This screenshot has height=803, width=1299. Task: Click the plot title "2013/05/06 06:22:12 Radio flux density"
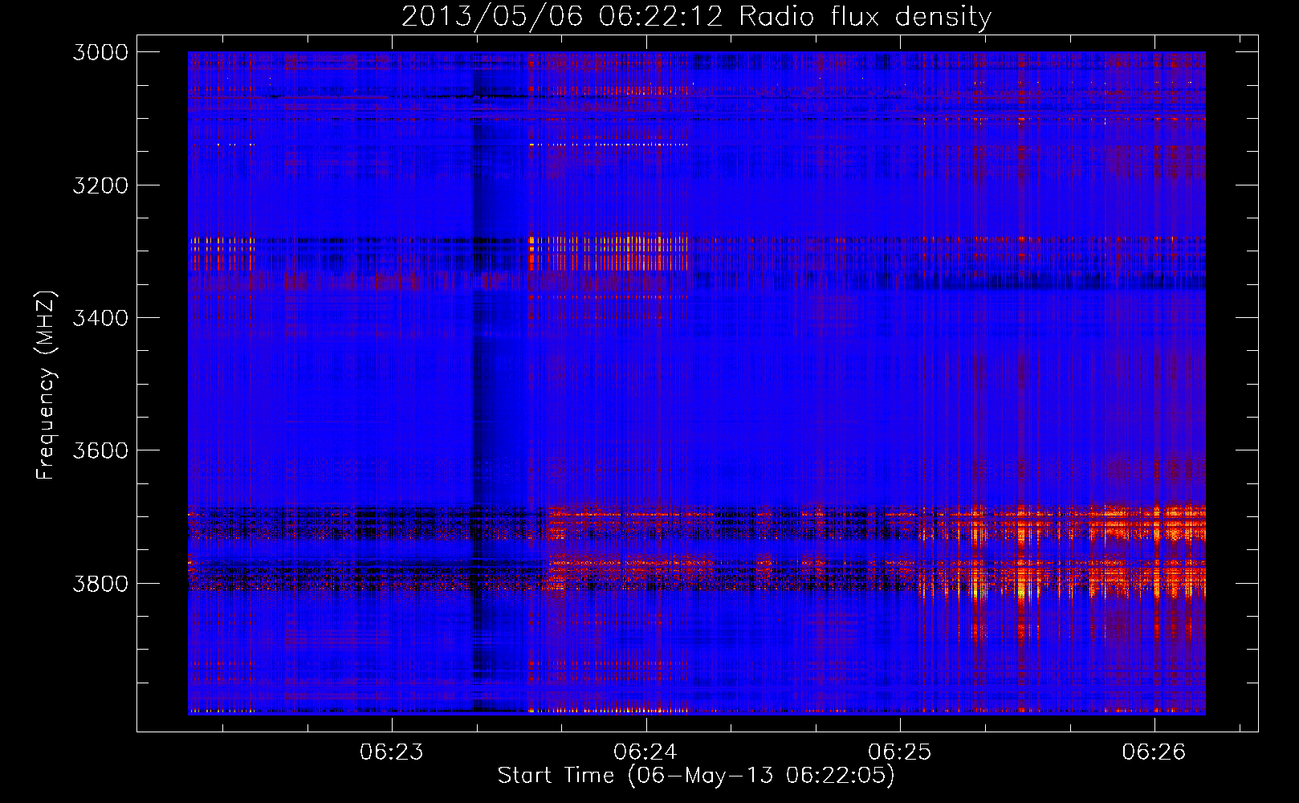[696, 17]
